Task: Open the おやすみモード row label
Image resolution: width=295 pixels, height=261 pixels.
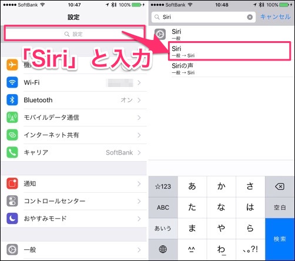Action: pos(45,219)
